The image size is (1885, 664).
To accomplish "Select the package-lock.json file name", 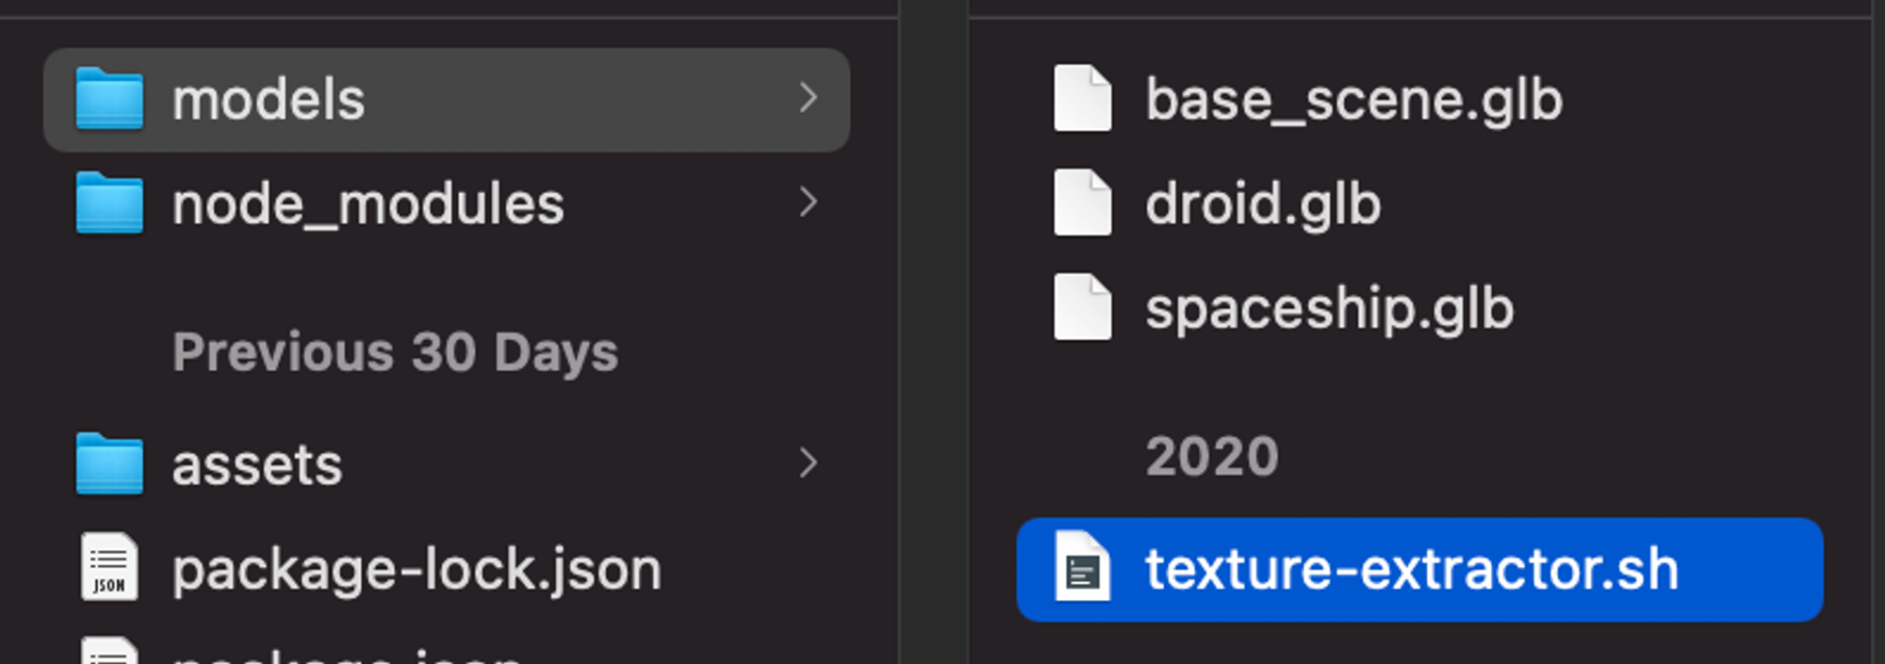I will (417, 570).
